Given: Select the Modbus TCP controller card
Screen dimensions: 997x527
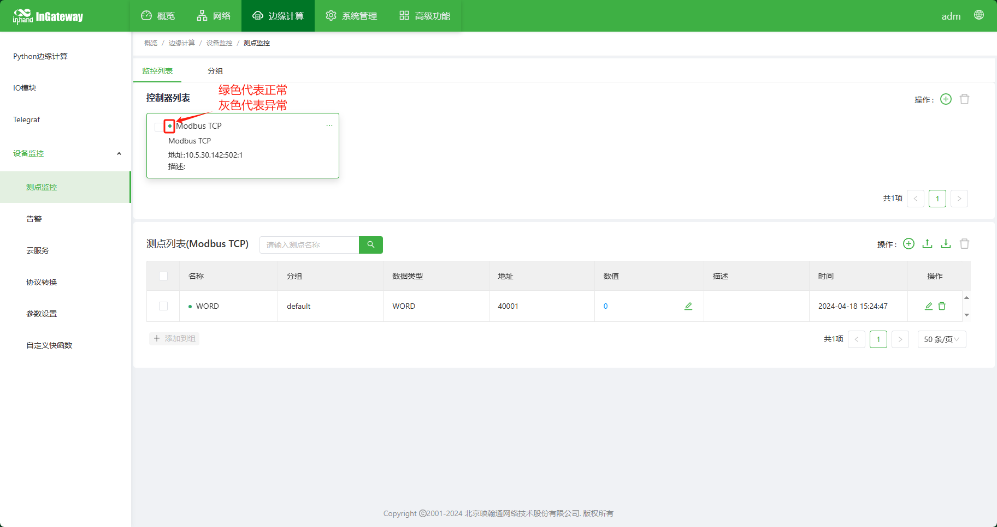Looking at the screenshot, I should tap(243, 146).
